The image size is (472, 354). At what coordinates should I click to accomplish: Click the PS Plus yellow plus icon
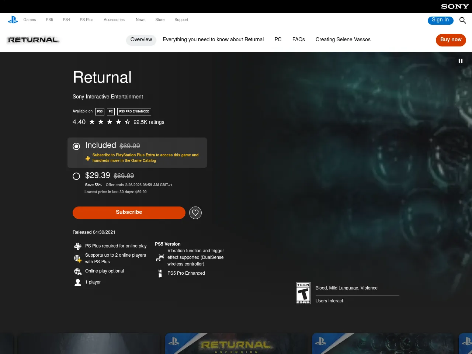88,159
